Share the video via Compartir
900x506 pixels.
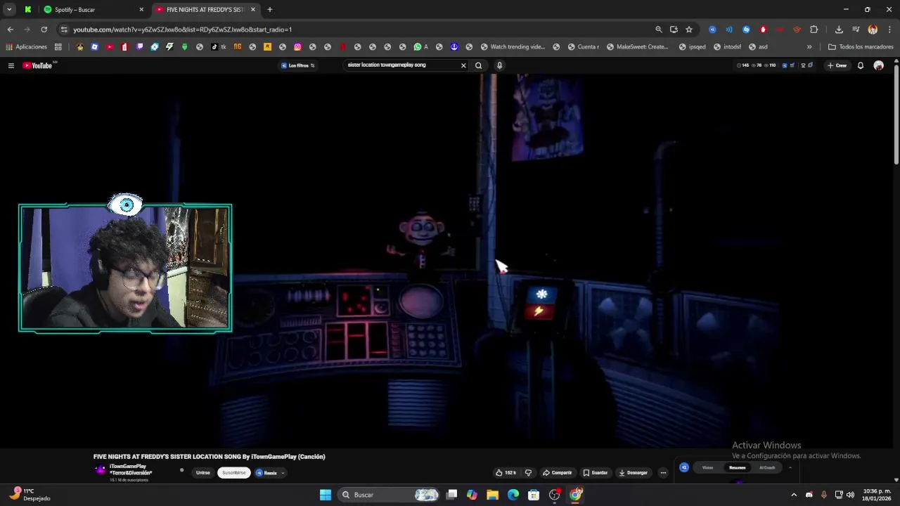pos(558,473)
